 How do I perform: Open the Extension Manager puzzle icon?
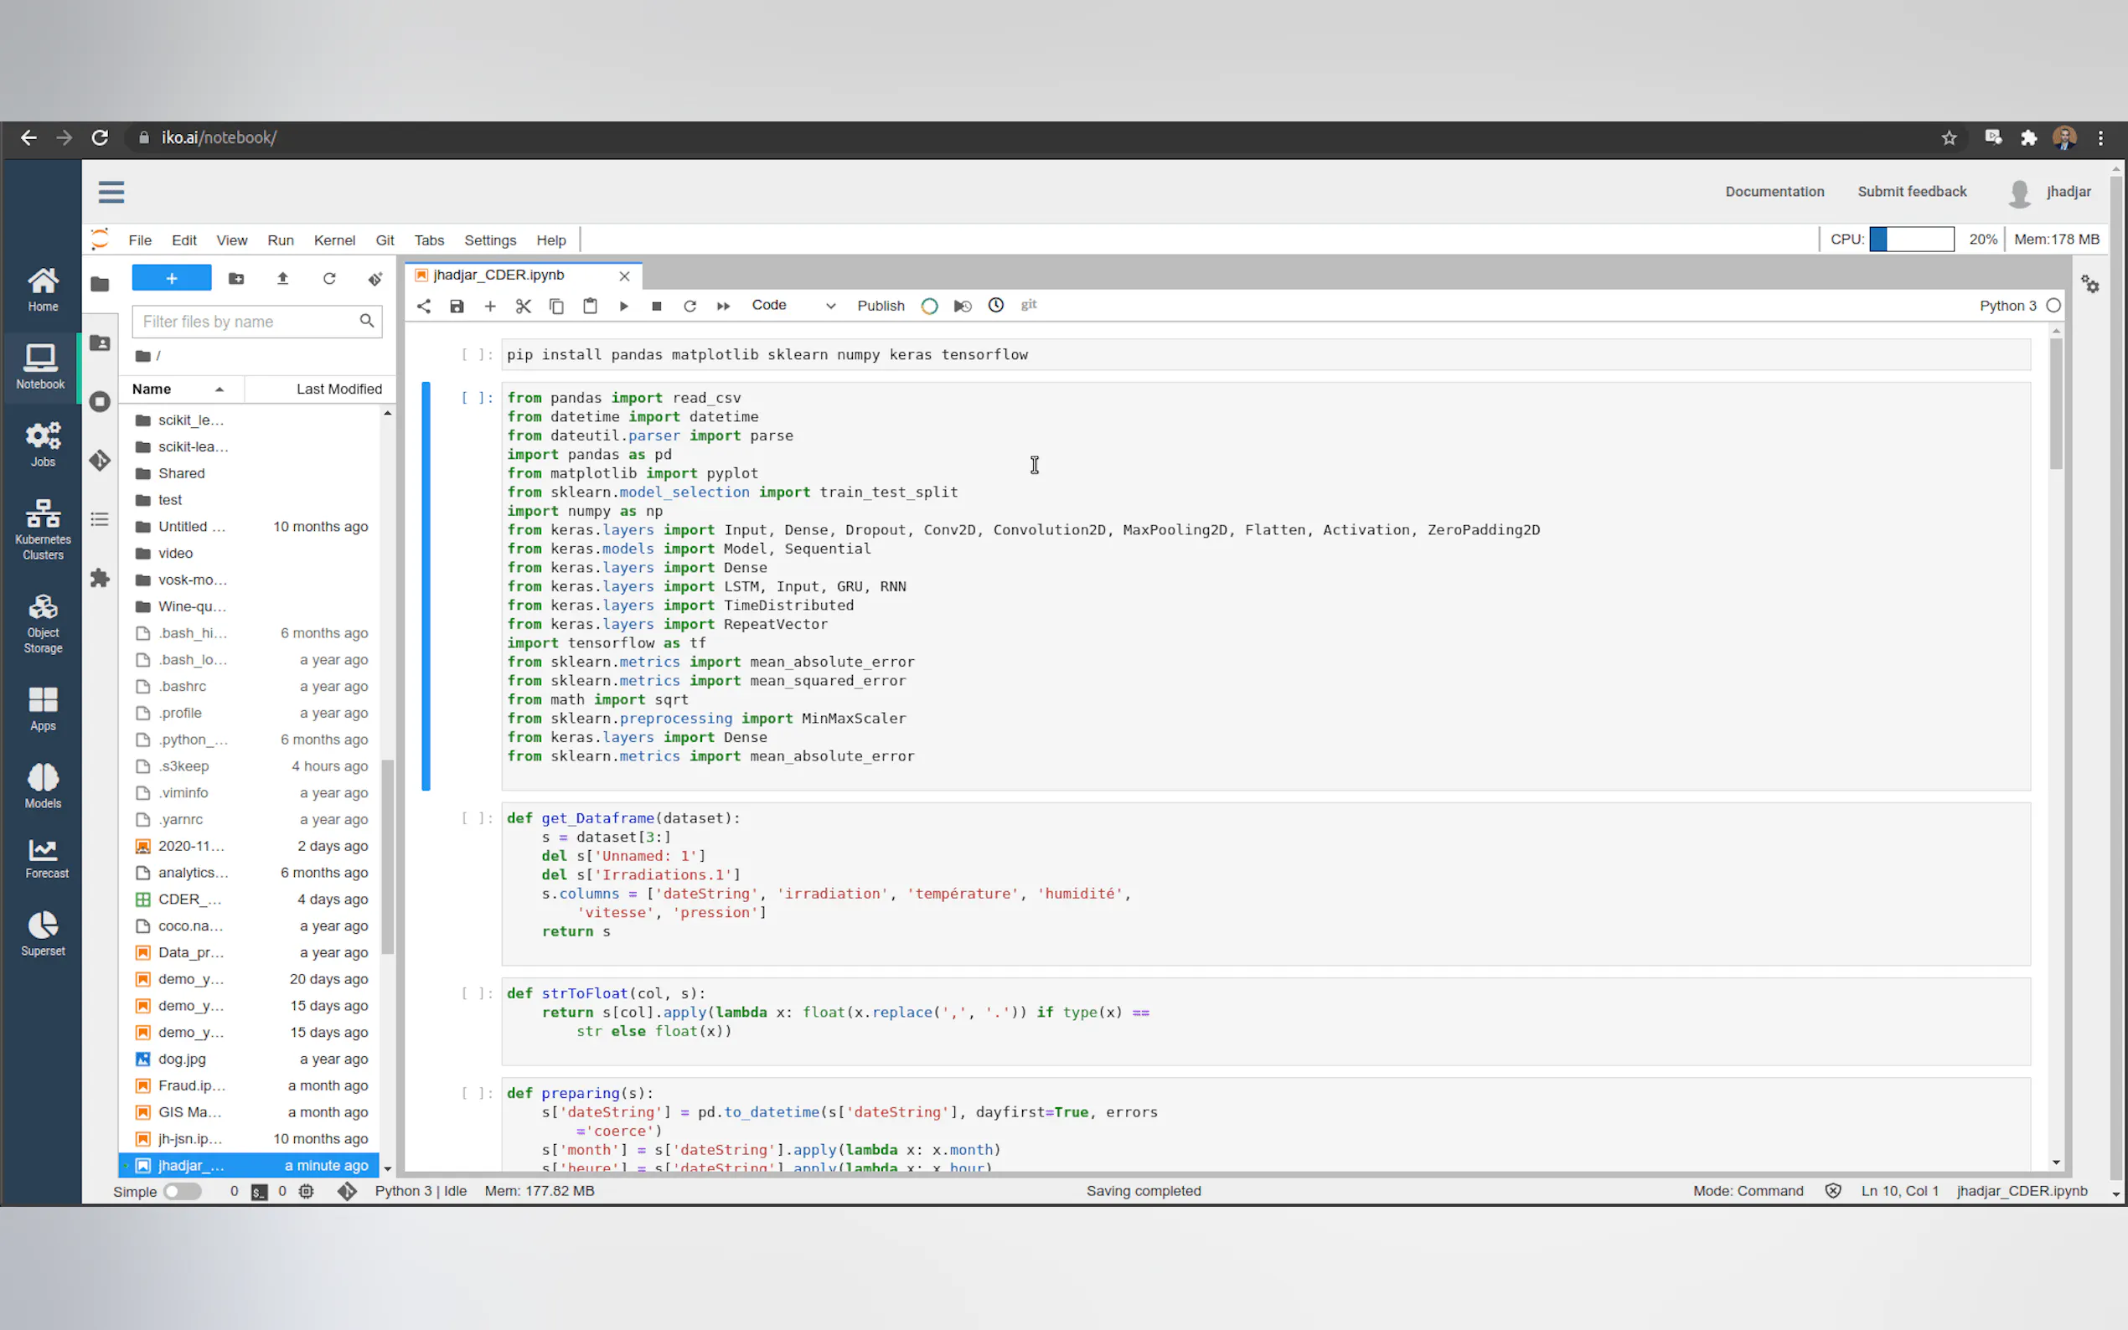click(101, 578)
